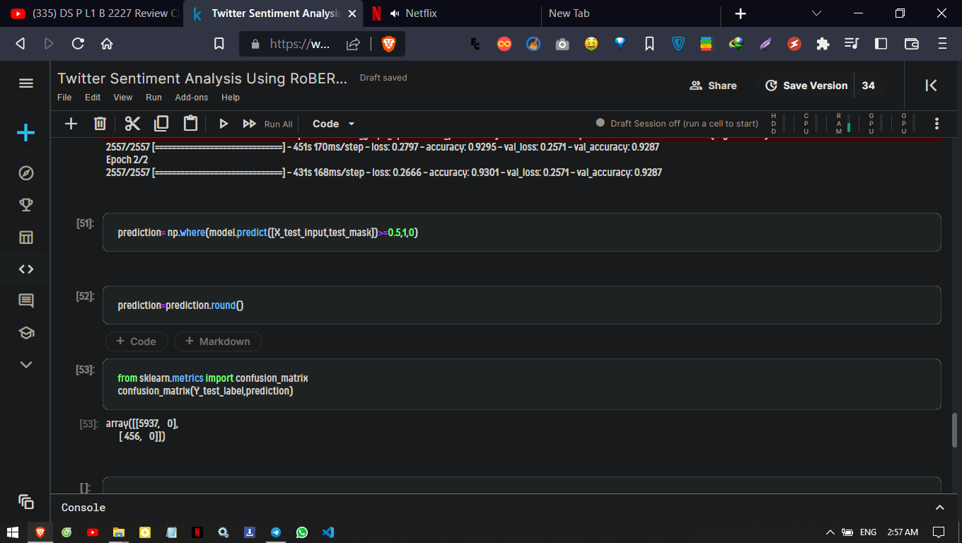Open the Competitions trophy icon in sidebar
962x543 pixels.
(x=26, y=205)
